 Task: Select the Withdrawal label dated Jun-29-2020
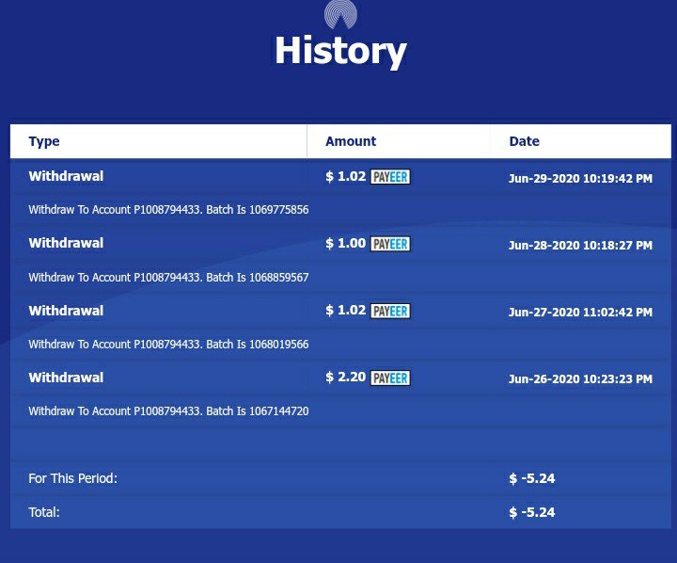tap(66, 176)
